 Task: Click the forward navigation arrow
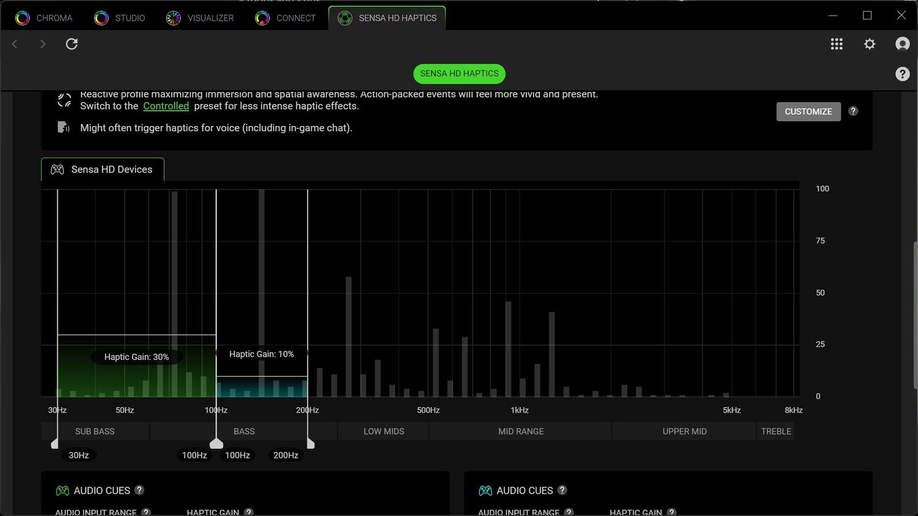click(x=42, y=44)
